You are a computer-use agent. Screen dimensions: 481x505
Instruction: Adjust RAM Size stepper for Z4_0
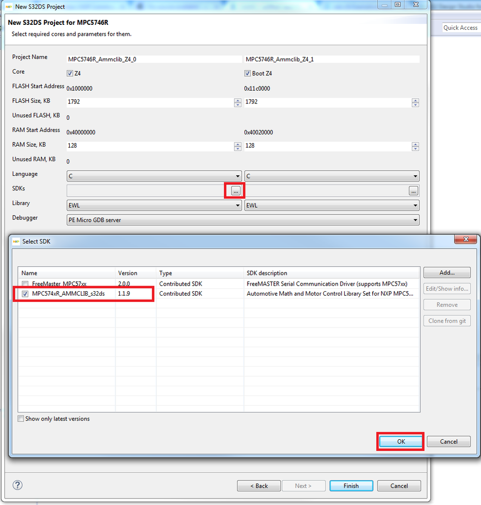point(237,147)
